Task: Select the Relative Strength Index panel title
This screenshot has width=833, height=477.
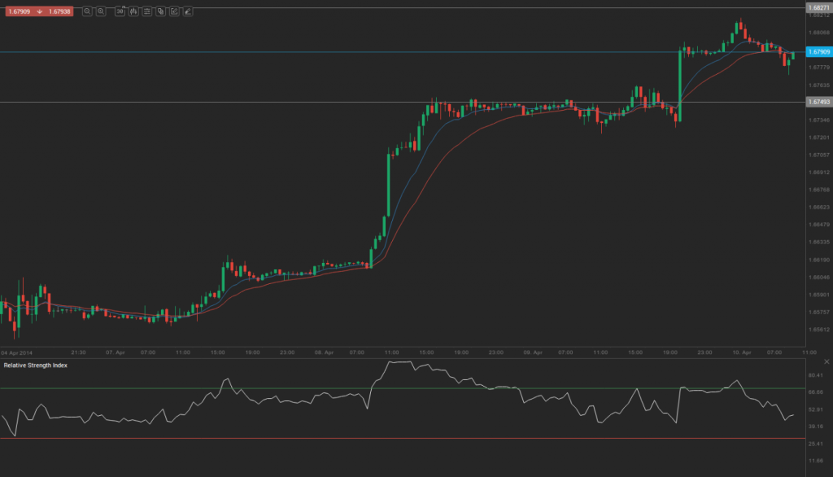Action: [34, 366]
